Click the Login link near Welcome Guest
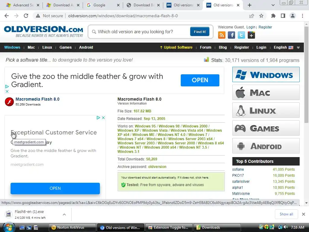The height and width of the screenshot is (232, 309). coord(251,27)
